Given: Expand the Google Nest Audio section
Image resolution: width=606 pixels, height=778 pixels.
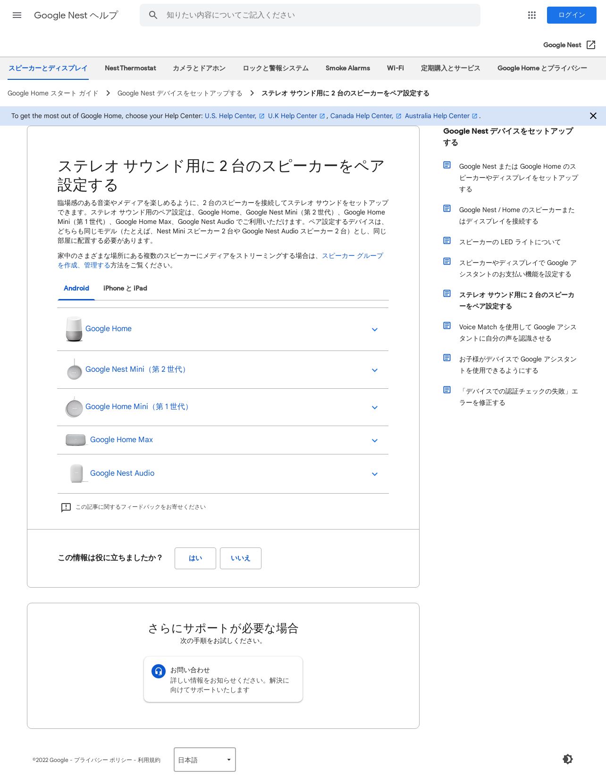Looking at the screenshot, I should click(x=223, y=474).
